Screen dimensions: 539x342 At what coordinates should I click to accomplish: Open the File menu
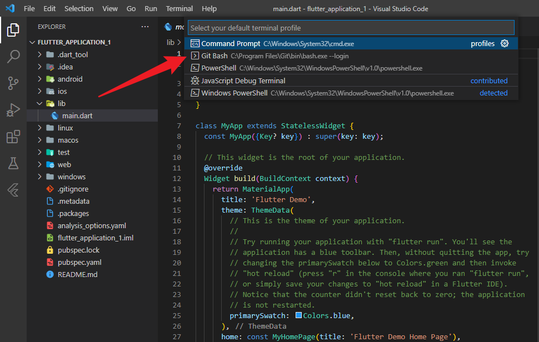coord(29,8)
